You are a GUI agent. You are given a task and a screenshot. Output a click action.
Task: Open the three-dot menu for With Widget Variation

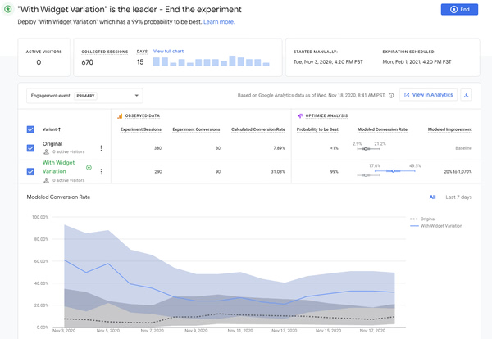point(101,171)
